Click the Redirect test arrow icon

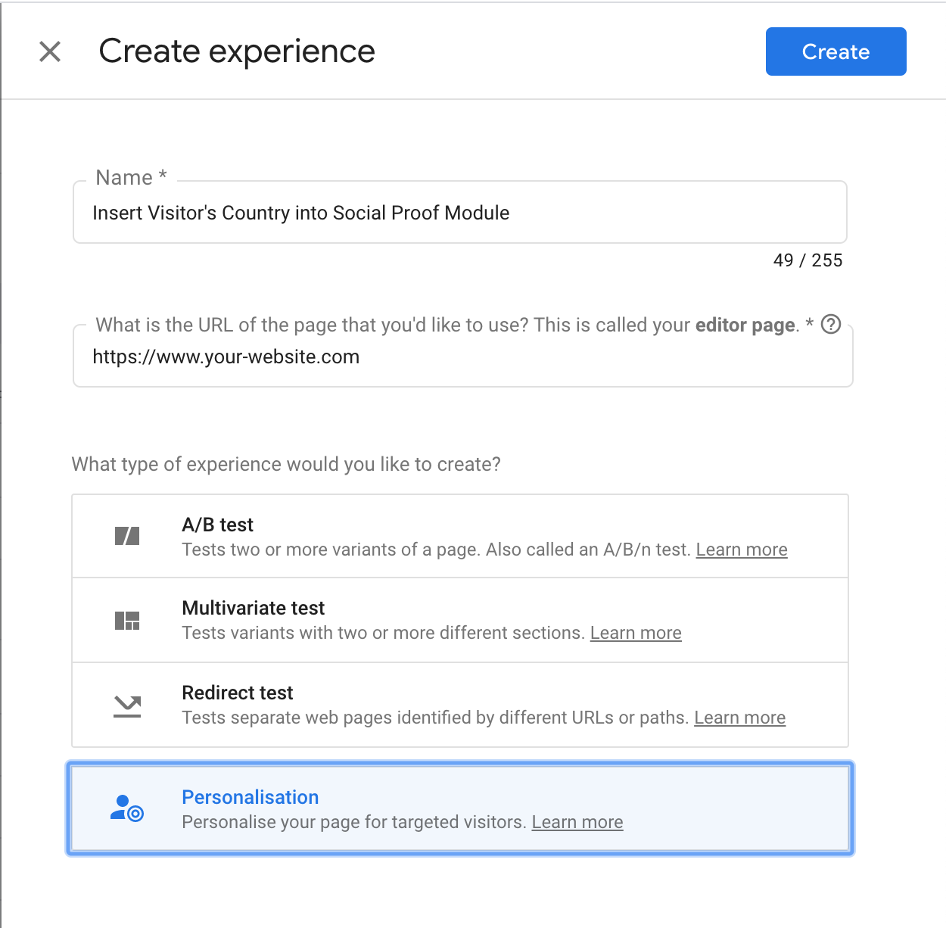coord(127,705)
